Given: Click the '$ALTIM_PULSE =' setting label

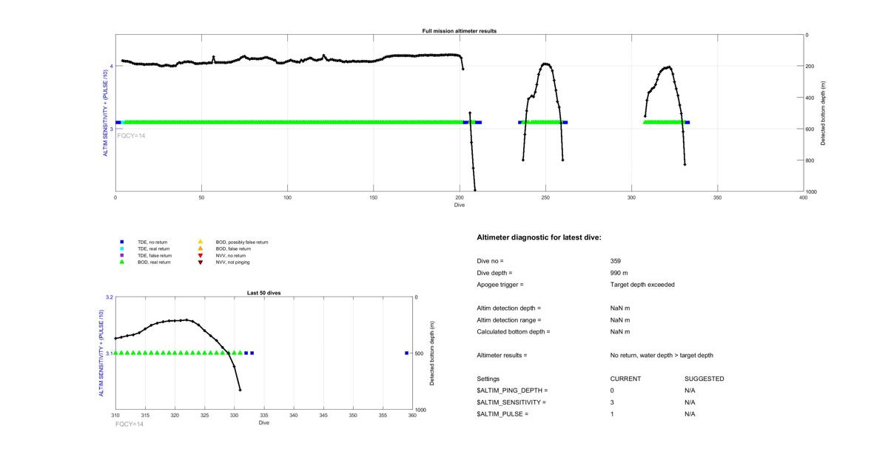Looking at the screenshot, I should click(x=503, y=414).
